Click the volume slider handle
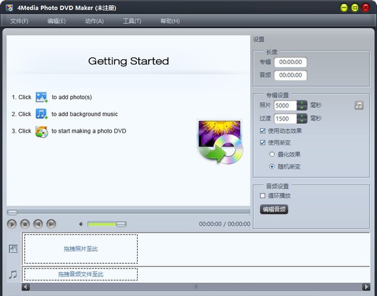Image resolution: width=377 pixels, height=296 pixels. pos(121,224)
